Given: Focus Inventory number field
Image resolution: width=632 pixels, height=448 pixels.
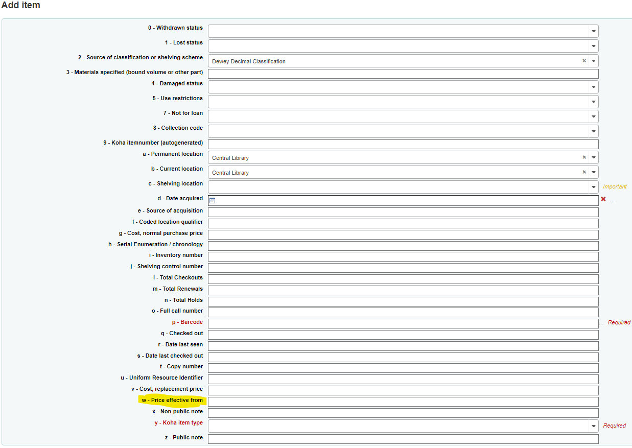Looking at the screenshot, I should 403,256.
